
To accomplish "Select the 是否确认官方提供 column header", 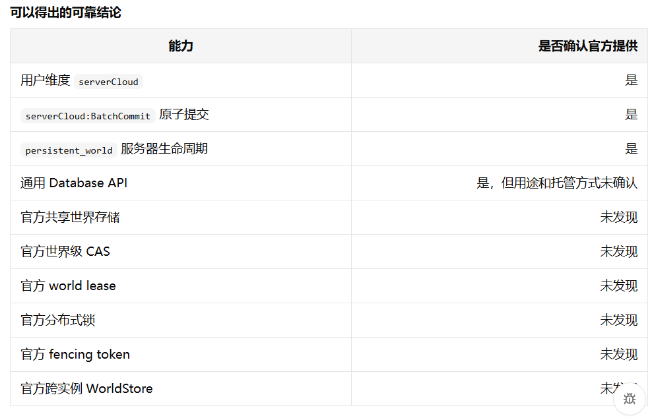I will click(x=587, y=45).
